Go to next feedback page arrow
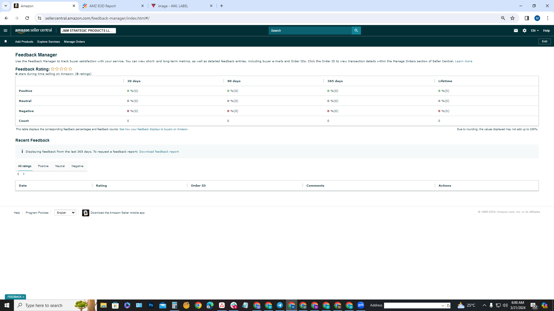Screen dimensions: 554x311 point(24,174)
